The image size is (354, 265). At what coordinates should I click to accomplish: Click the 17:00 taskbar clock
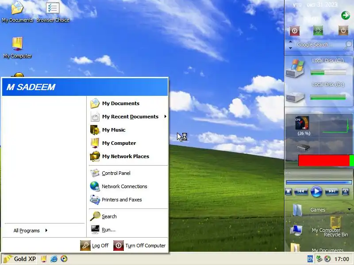click(342, 259)
